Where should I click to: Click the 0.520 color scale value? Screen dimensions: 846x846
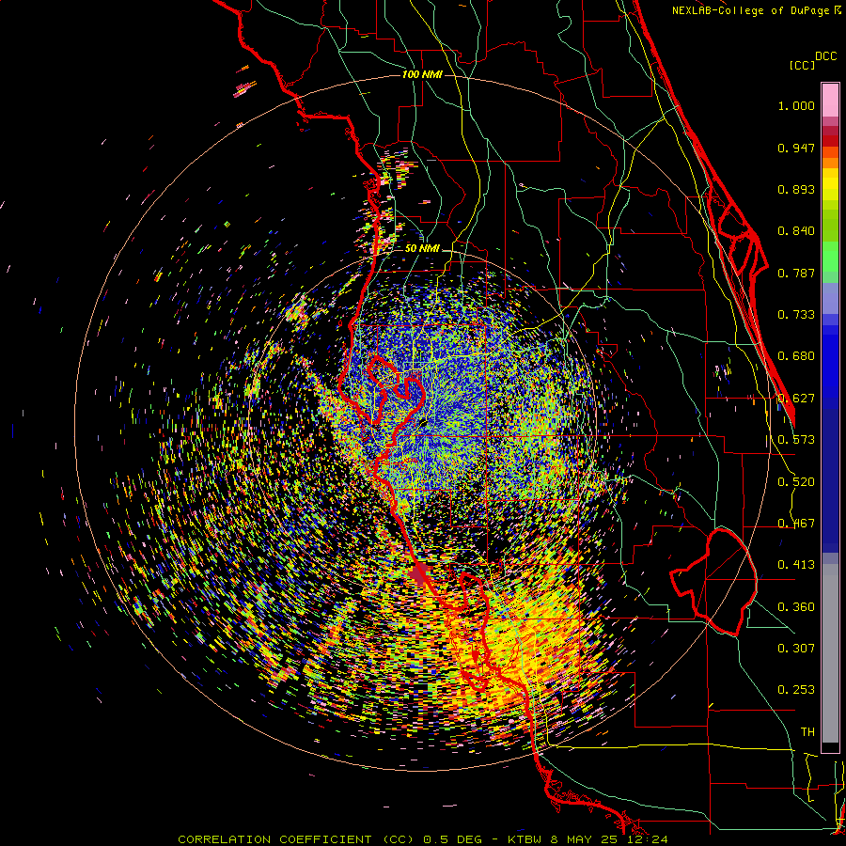tap(796, 482)
